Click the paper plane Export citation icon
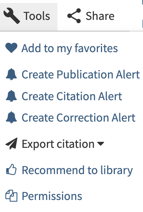The width and height of the screenshot is (143, 212). coord(12,144)
